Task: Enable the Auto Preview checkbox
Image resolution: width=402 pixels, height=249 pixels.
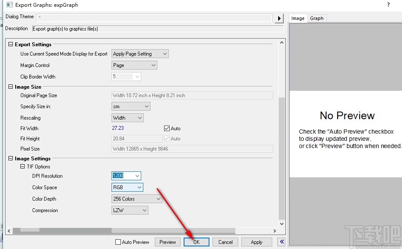Action: click(x=118, y=242)
